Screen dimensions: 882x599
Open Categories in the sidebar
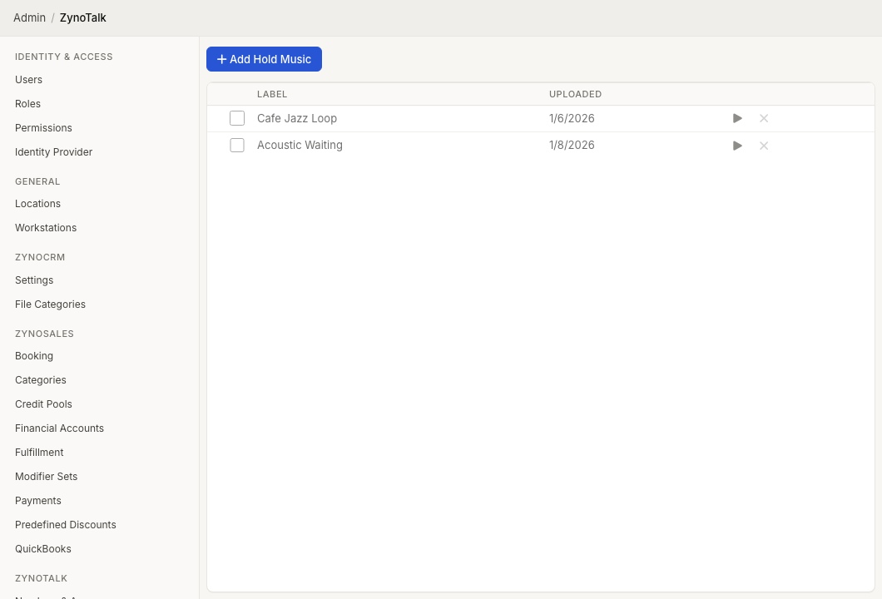point(41,380)
